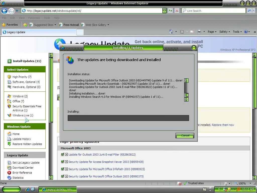This screenshot has height=193, width=257.
Task: Open the Favorites menu
Action: point(34,18)
